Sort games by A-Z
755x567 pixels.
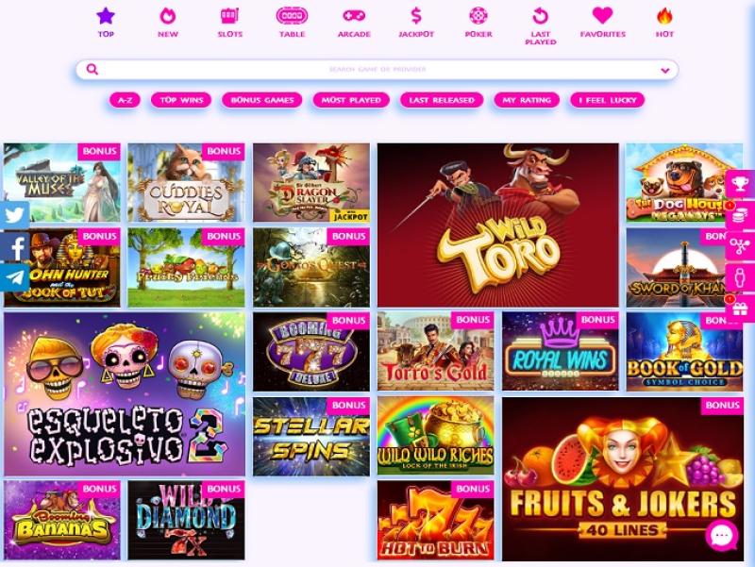(x=125, y=100)
